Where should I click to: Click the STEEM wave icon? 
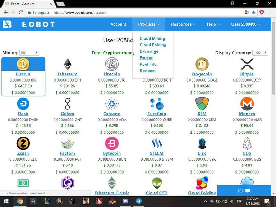pyautogui.click(x=157, y=143)
